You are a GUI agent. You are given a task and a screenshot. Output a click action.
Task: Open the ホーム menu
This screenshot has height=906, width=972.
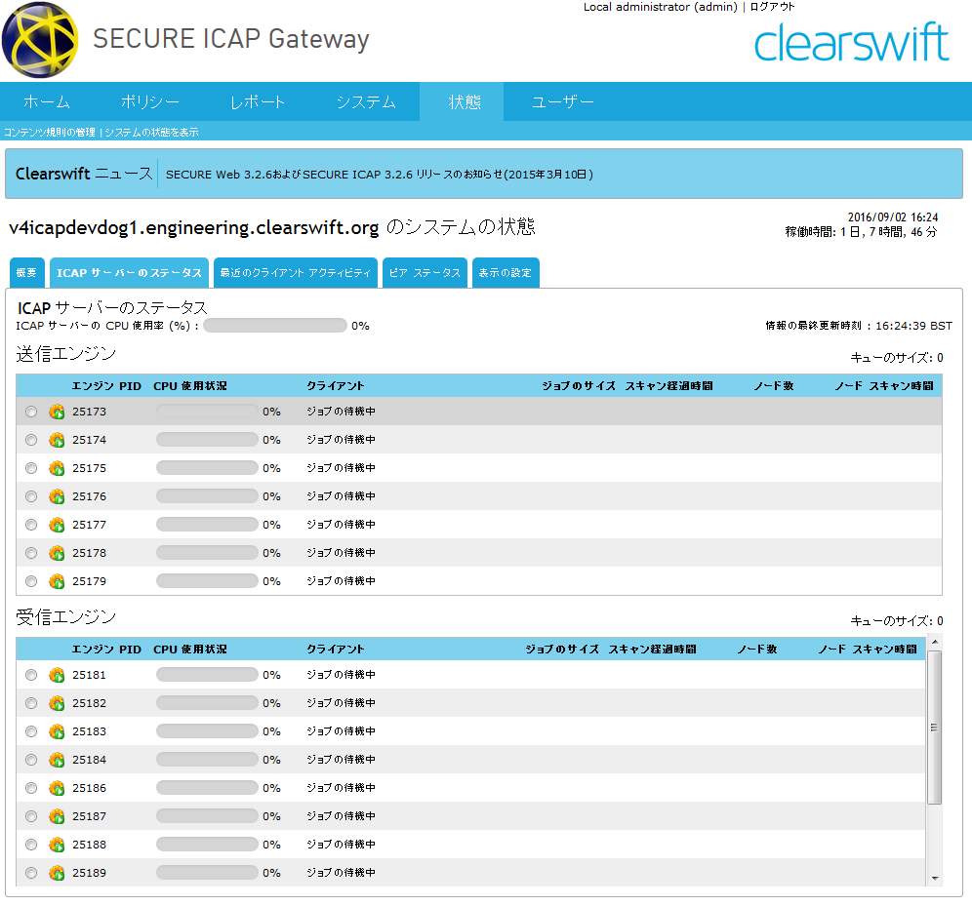[x=47, y=101]
